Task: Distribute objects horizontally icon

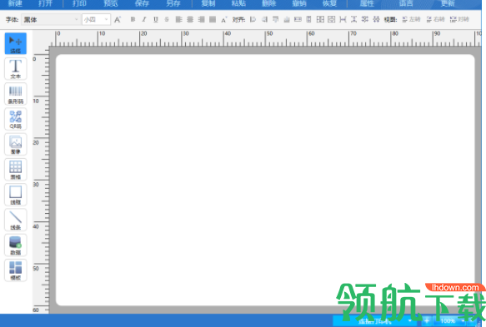Action: 365,19
